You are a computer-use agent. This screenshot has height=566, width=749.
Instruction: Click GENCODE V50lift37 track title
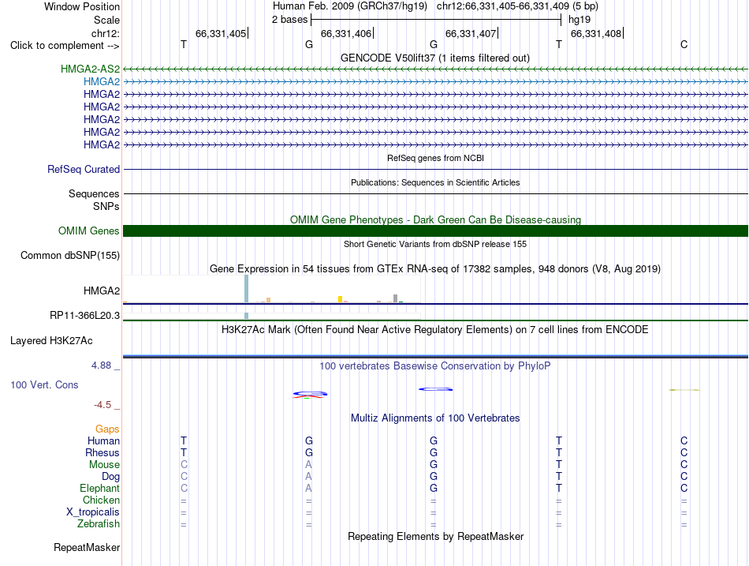tap(435, 58)
